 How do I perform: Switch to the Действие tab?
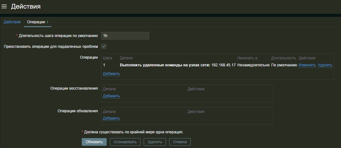12,22
